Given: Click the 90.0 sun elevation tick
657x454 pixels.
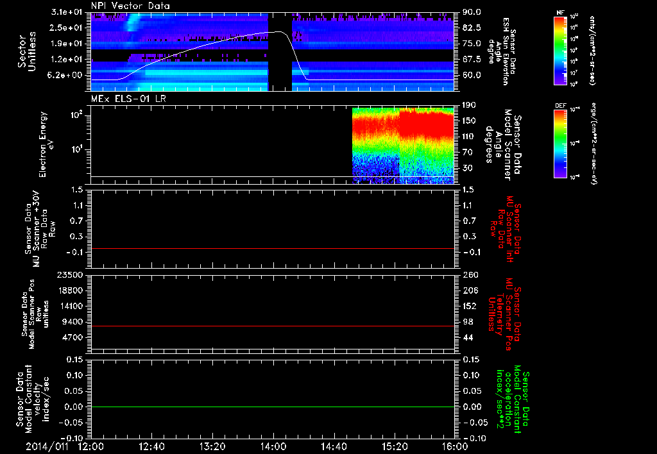Looking at the screenshot, I should tap(472, 12).
